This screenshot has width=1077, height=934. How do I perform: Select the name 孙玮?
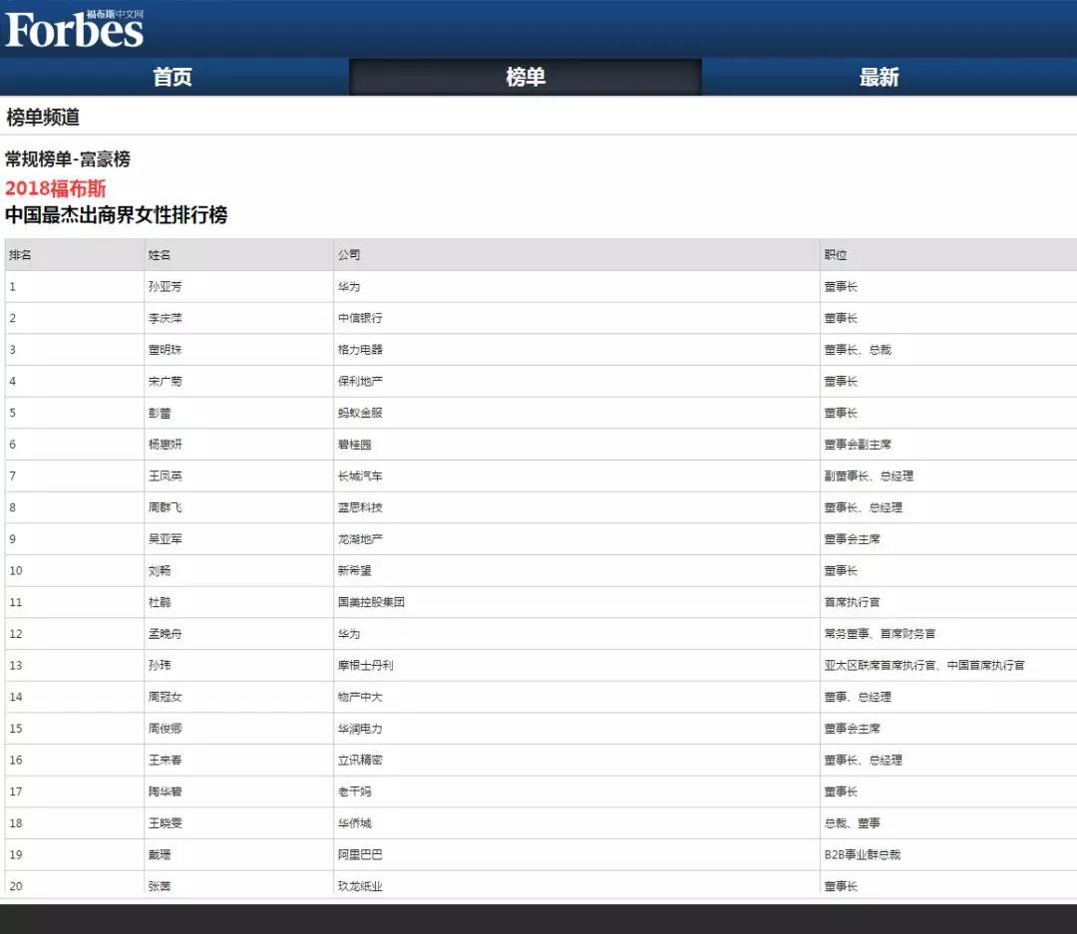(x=160, y=666)
